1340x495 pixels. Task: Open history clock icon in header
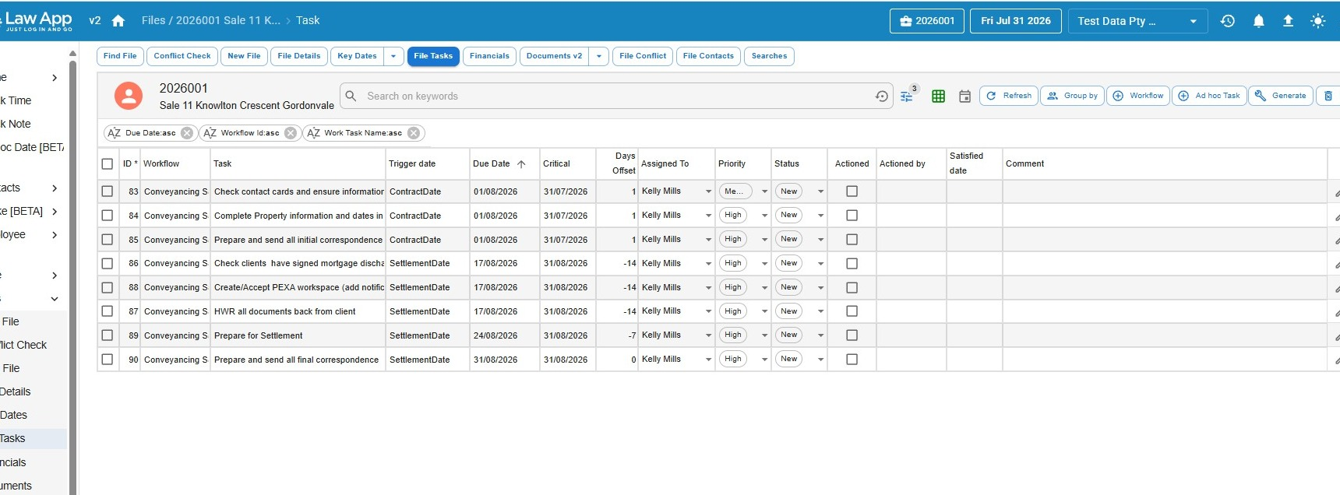(x=1228, y=21)
